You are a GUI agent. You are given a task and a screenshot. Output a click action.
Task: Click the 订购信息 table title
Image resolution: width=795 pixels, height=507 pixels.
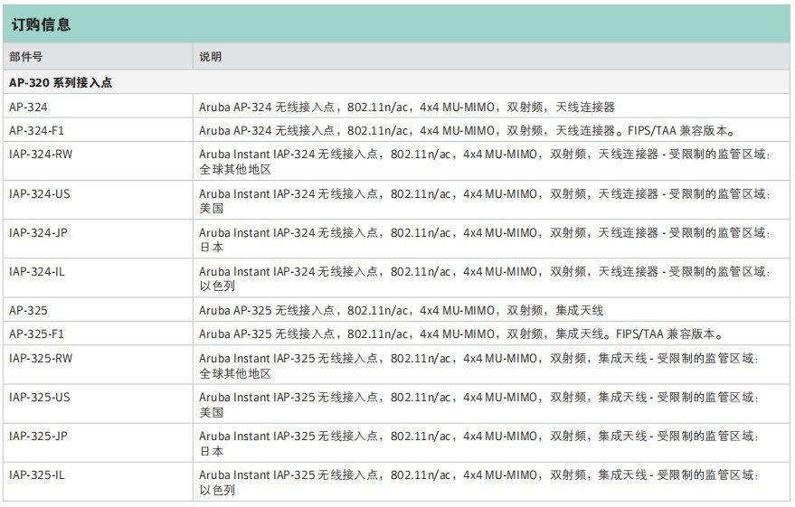point(41,24)
